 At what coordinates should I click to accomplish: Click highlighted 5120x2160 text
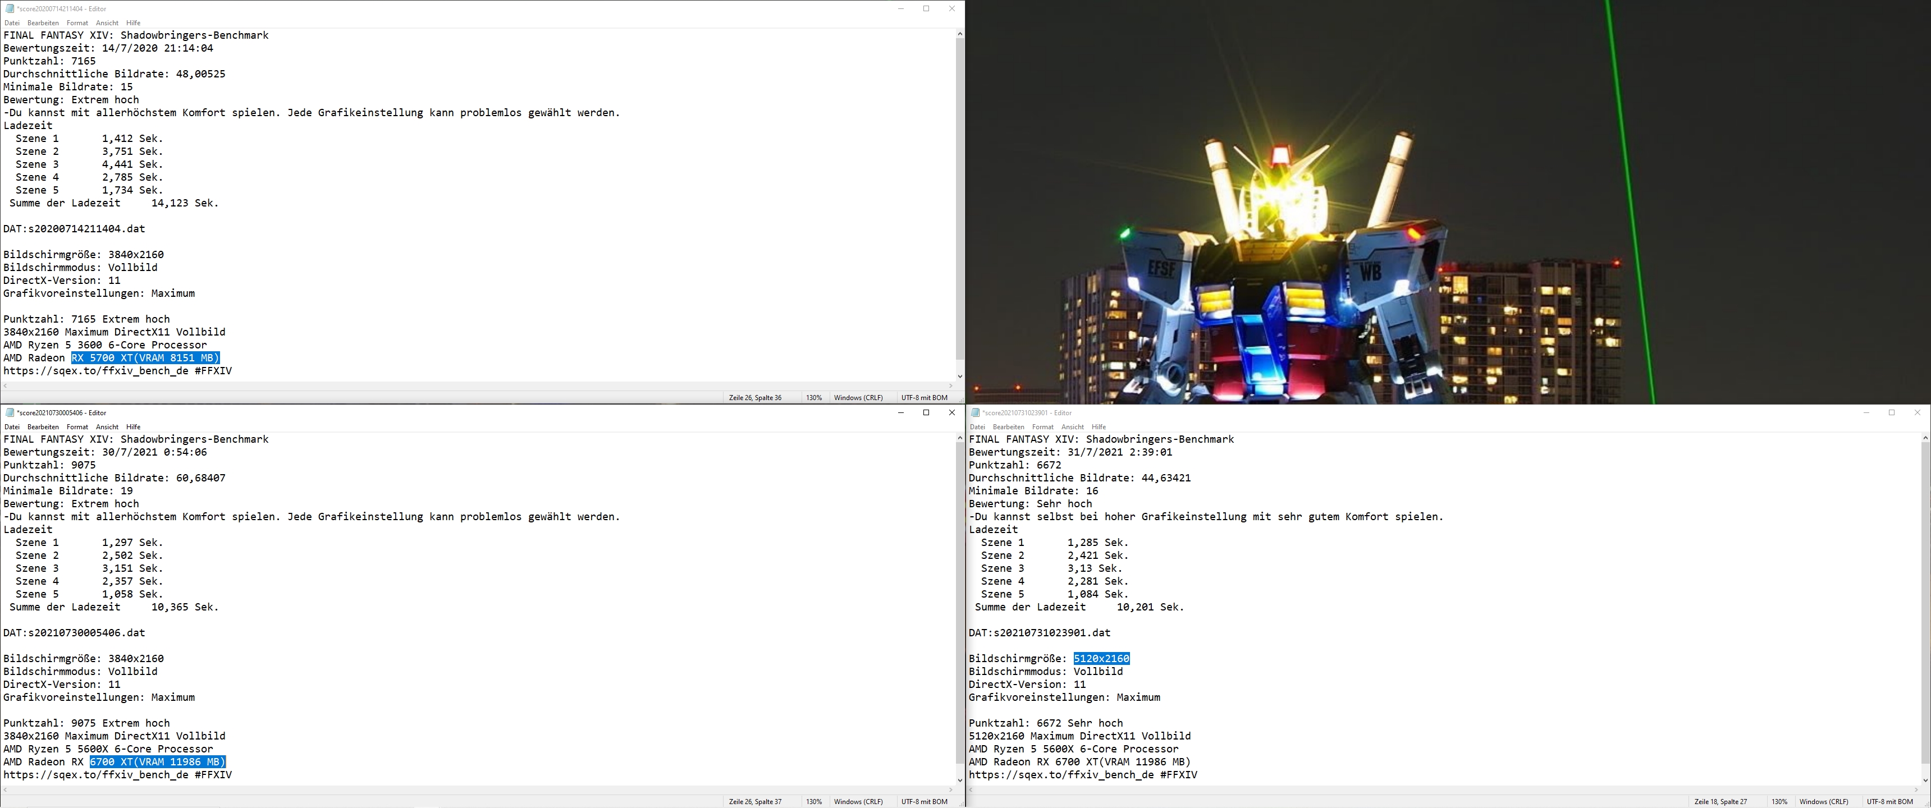(1101, 659)
